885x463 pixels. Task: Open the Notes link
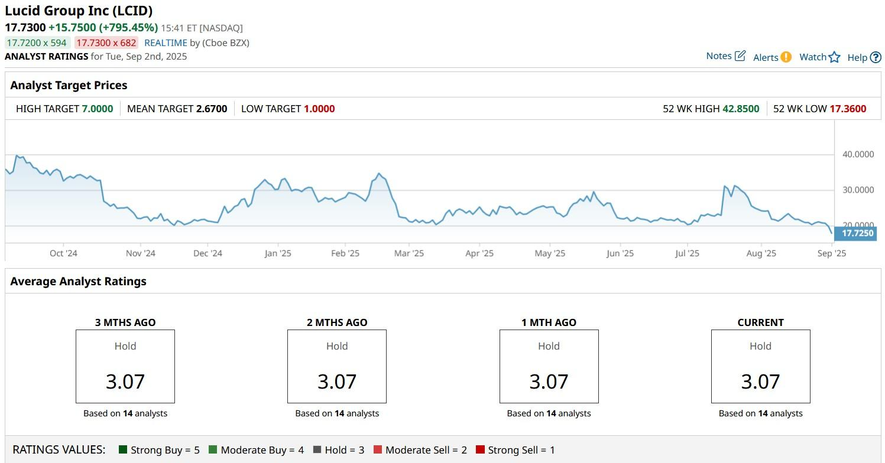click(719, 56)
